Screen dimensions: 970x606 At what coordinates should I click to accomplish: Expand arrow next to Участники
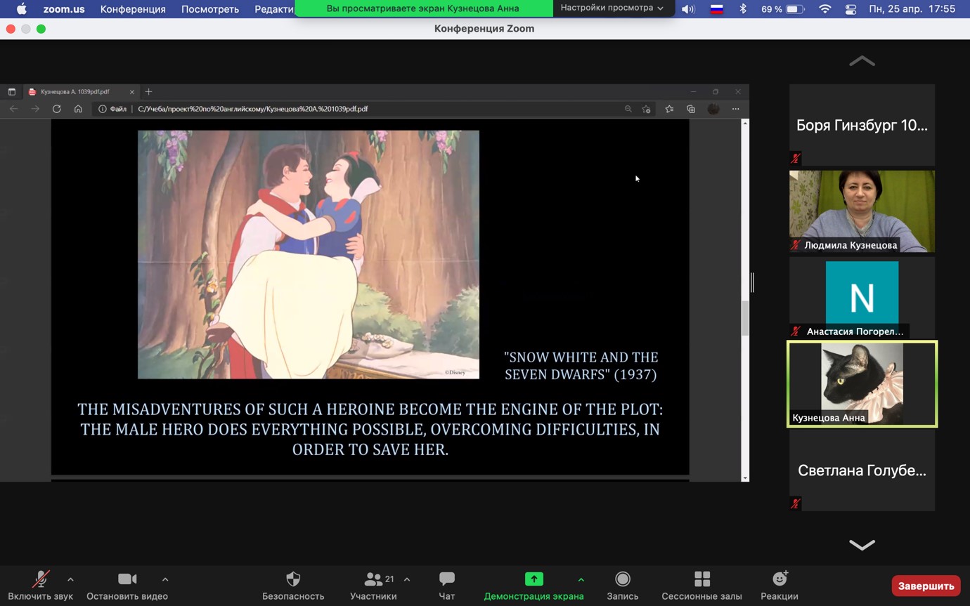[407, 579]
